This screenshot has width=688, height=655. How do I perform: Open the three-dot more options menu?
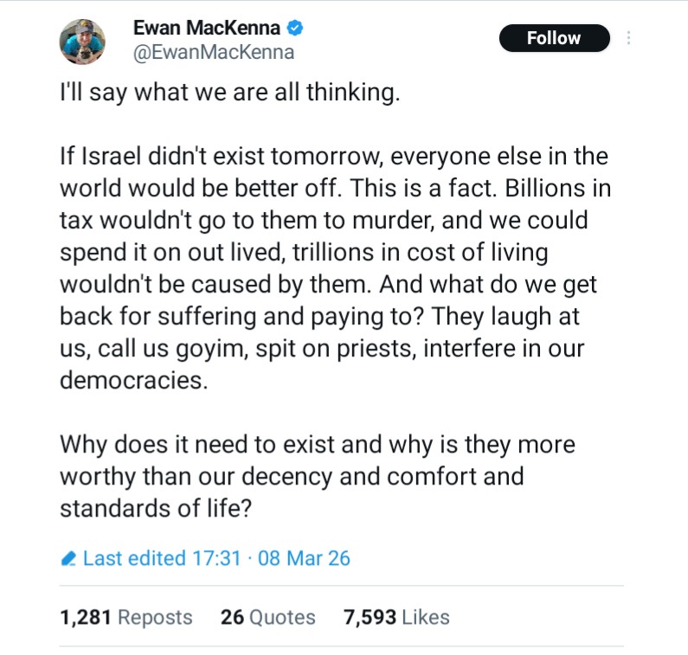pyautogui.click(x=629, y=38)
